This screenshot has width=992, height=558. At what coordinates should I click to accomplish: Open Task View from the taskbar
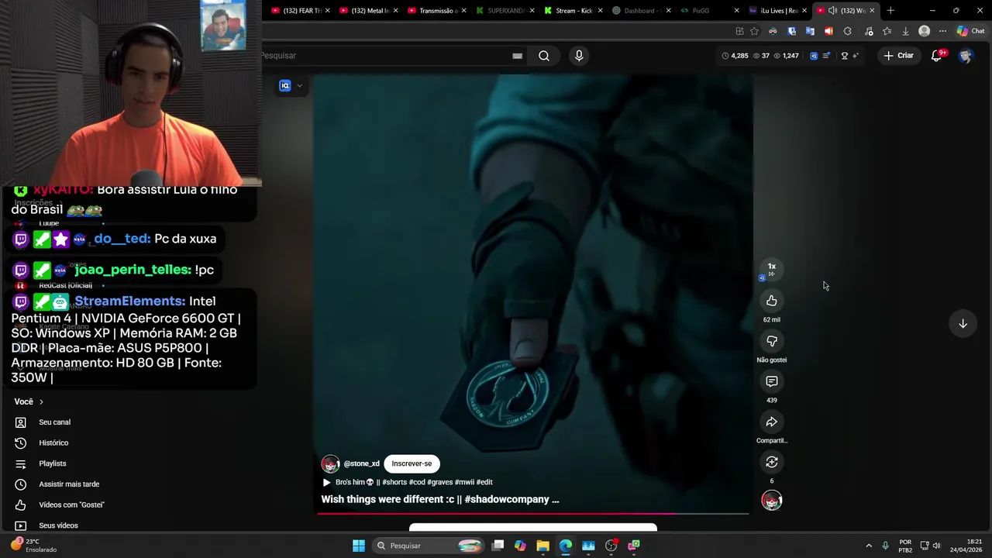(x=498, y=546)
